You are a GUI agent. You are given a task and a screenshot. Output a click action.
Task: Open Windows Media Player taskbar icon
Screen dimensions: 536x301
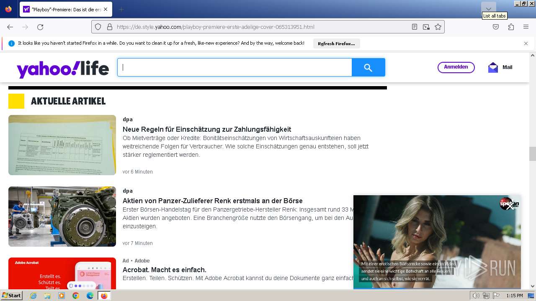pyautogui.click(x=62, y=296)
